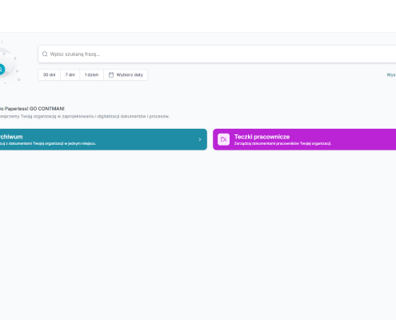Open the Archiwum section card

pos(103,139)
